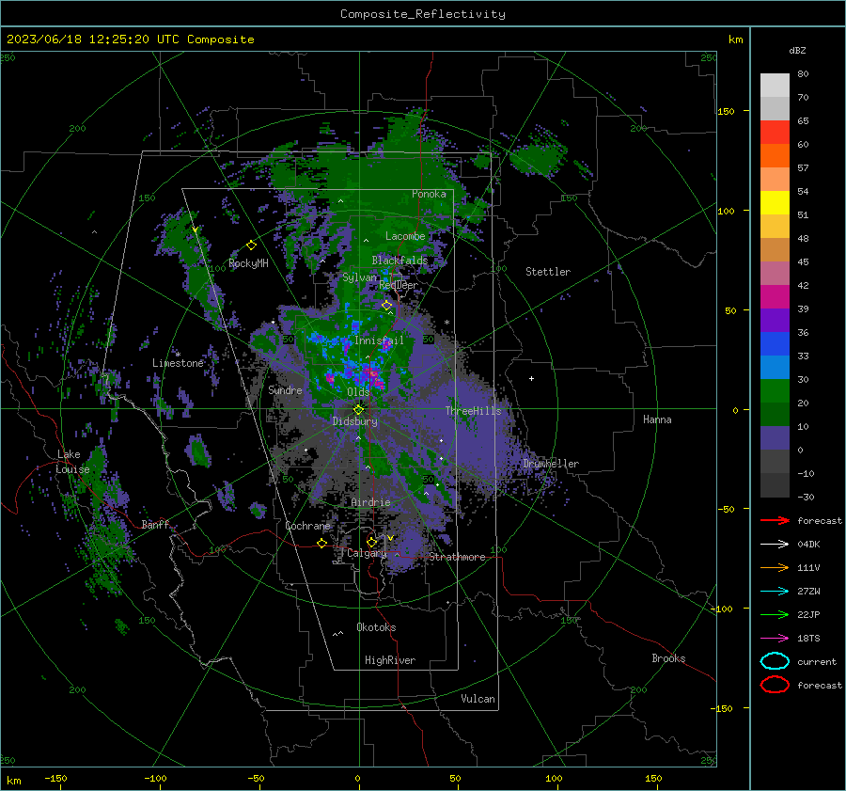
Task: Click the Calgary city label
Action: 367,553
